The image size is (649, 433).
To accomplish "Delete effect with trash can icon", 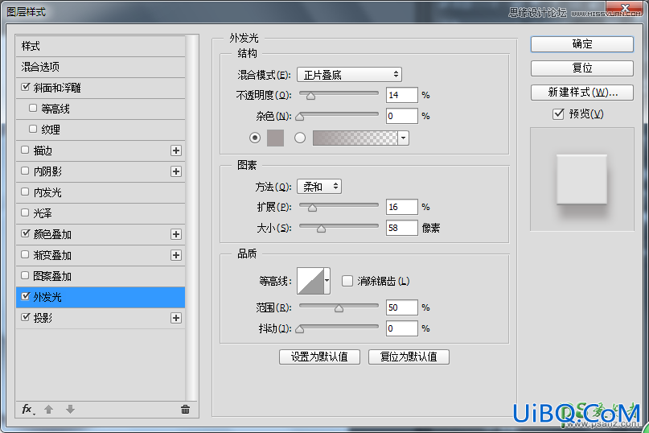I will tap(185, 410).
